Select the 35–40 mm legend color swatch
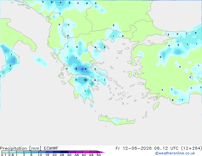 pyautogui.click(x=79, y=152)
